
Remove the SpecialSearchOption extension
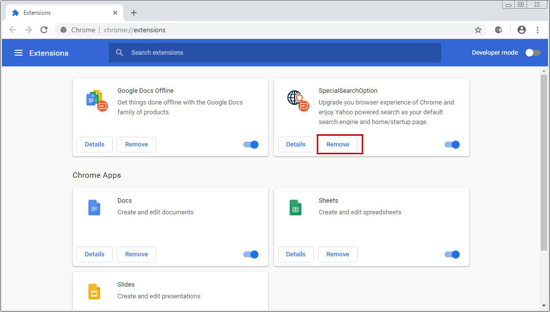(338, 145)
